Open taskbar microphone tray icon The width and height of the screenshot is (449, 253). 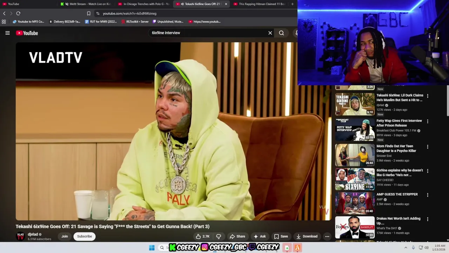click(413, 248)
